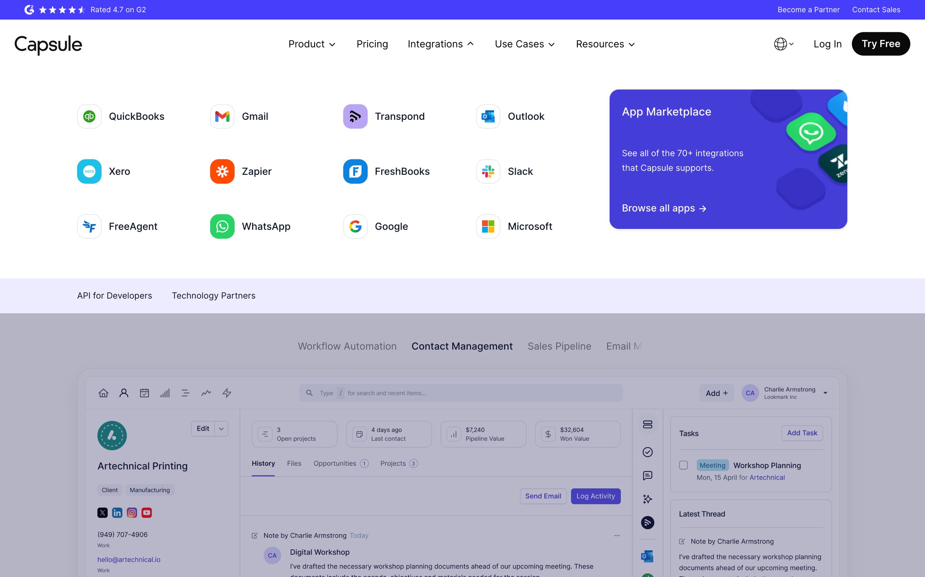Image resolution: width=925 pixels, height=577 pixels.
Task: Open the Xero blue icon
Action: coord(89,171)
